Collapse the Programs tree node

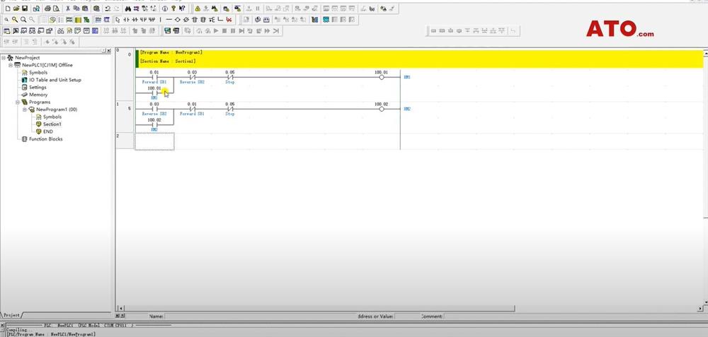17,102
